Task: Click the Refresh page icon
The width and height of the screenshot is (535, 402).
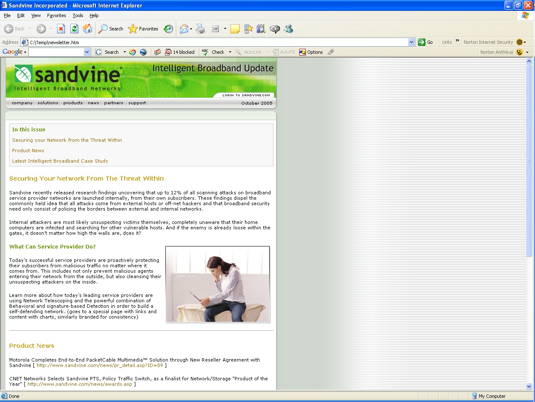Action: pos(74,29)
